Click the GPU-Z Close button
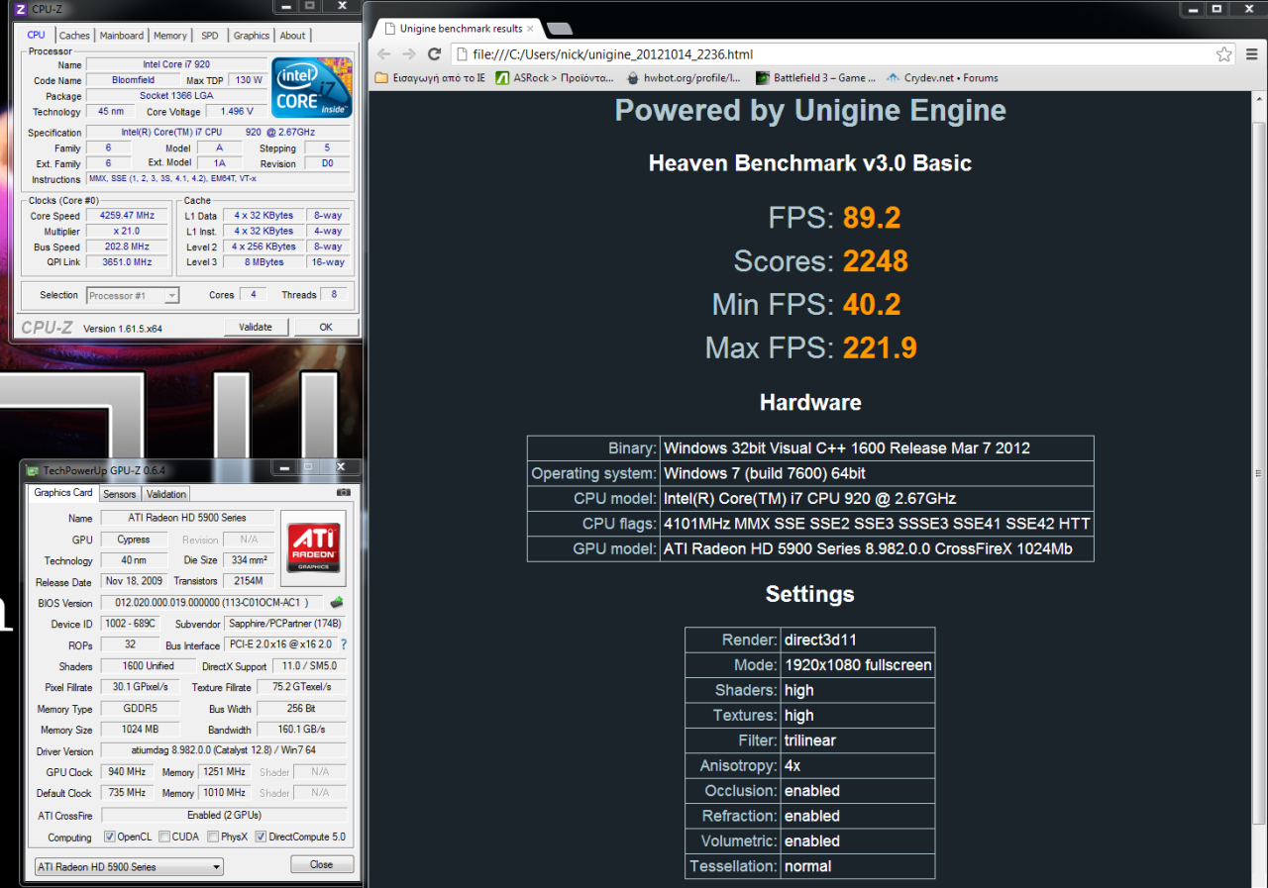The width and height of the screenshot is (1268, 888). 322,864
